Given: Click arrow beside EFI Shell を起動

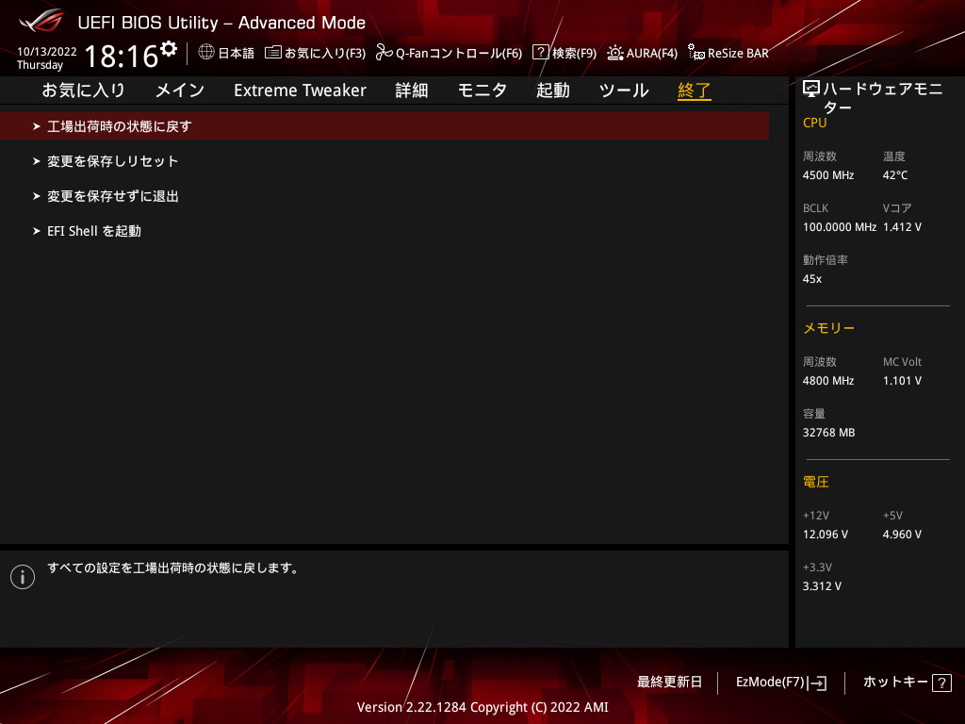Looking at the screenshot, I should tap(37, 231).
